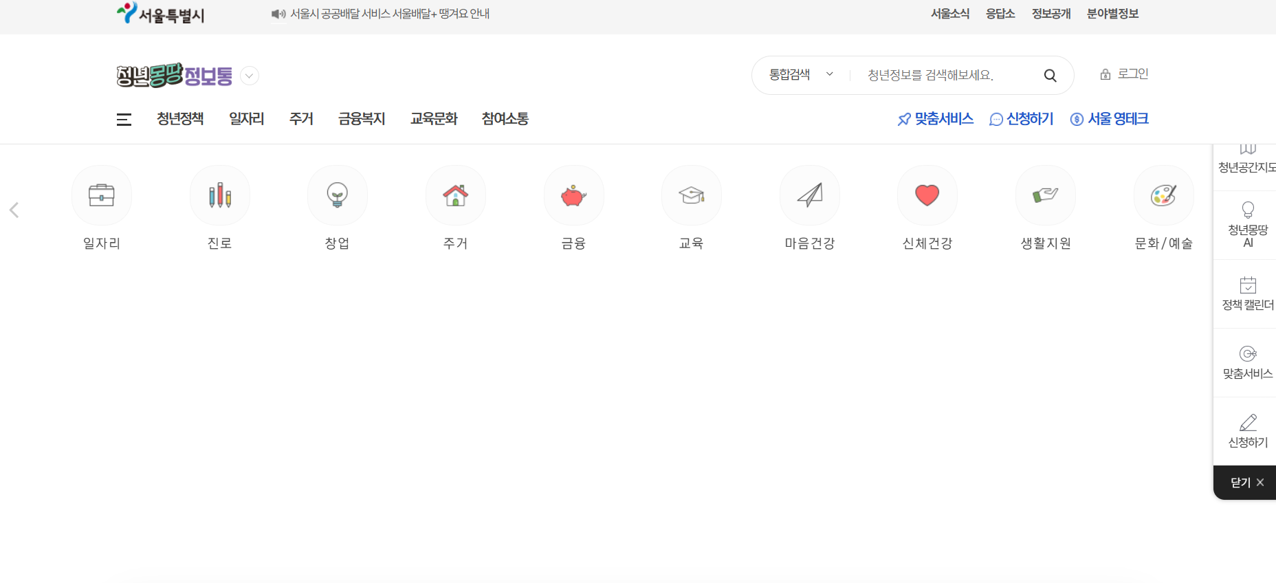Viewport: 1276px width, 583px height.
Task: Click the 서울 영테크 link
Action: 1110,119
